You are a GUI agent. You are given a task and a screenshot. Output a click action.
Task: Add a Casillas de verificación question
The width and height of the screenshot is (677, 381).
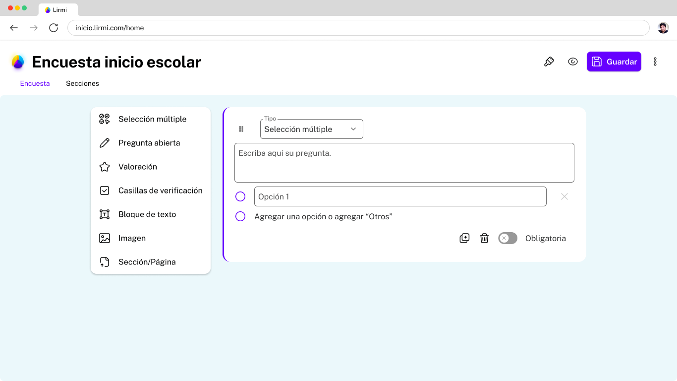[x=151, y=190]
